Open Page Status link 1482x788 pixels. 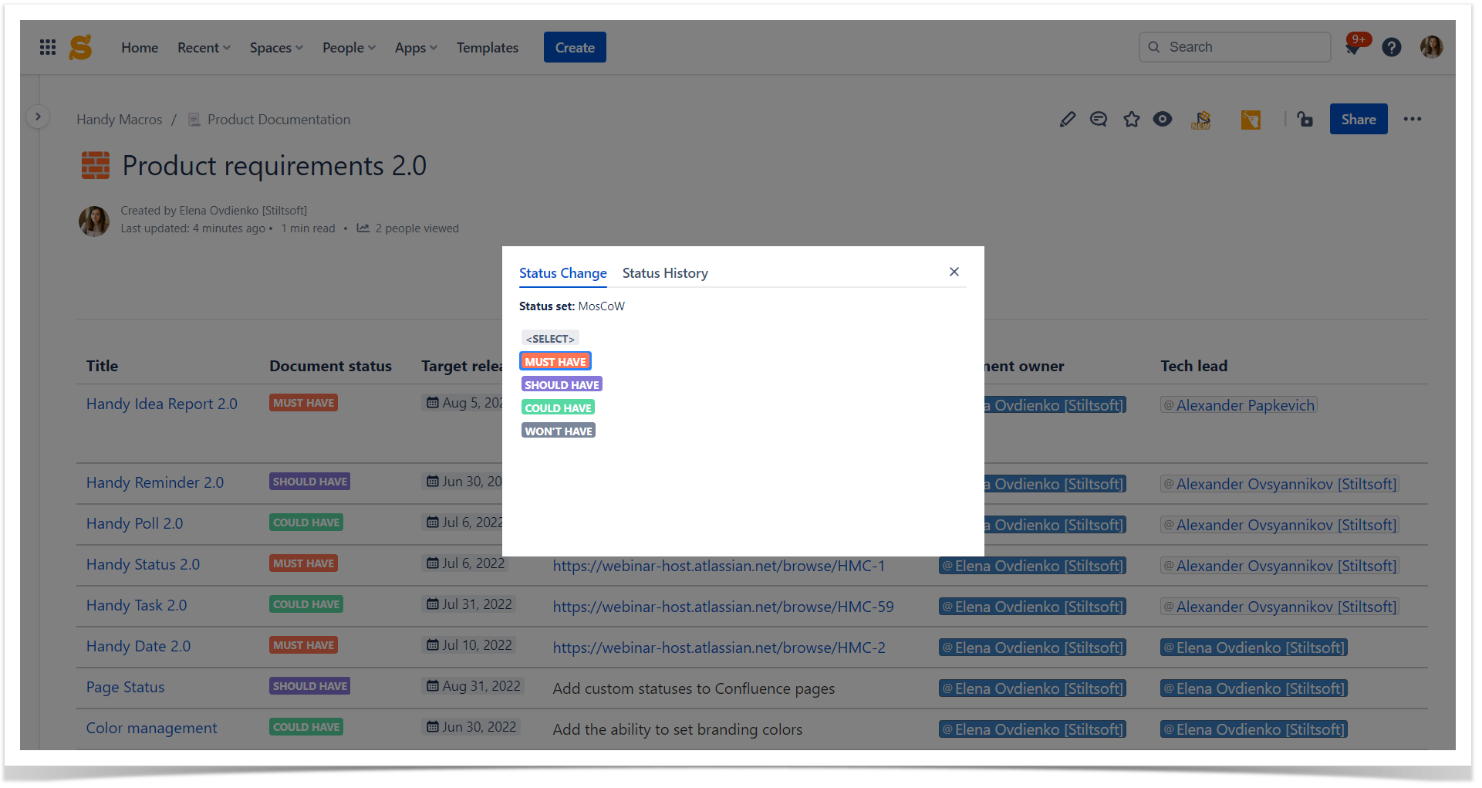(x=126, y=687)
